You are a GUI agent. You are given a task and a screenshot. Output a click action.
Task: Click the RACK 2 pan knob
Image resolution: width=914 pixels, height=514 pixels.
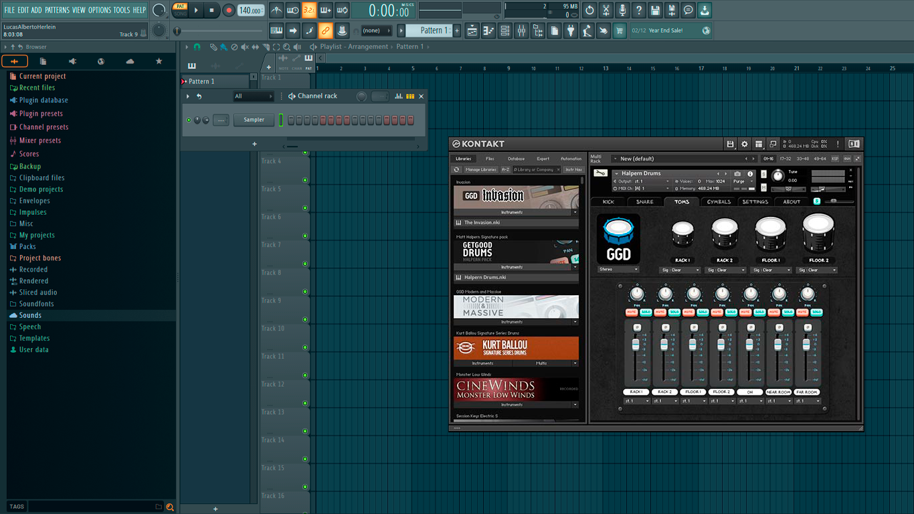pos(665,293)
